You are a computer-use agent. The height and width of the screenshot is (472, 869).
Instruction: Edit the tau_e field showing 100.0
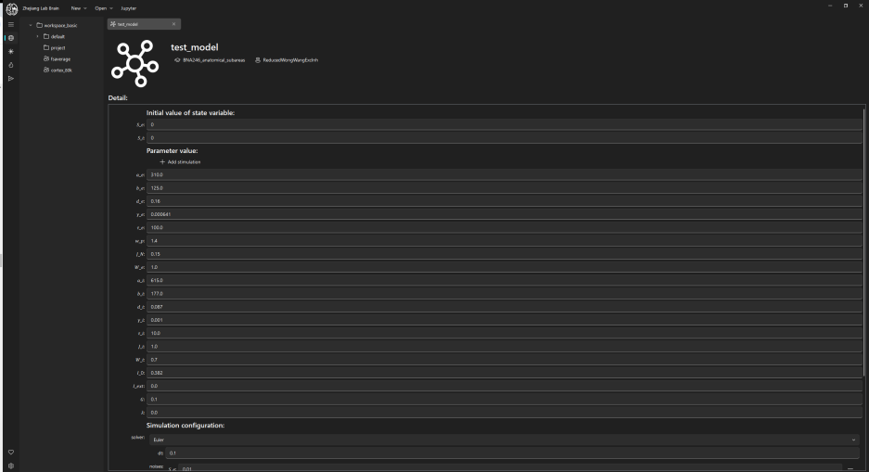coord(505,228)
